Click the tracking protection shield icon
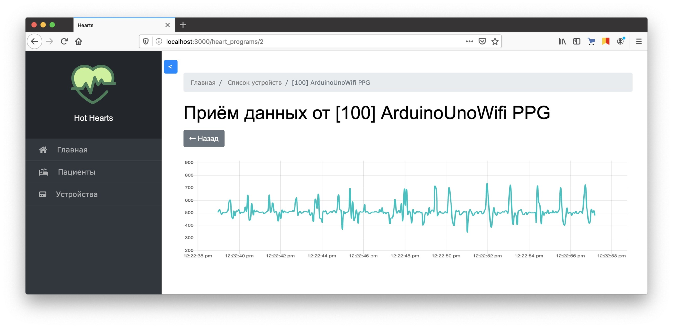This screenshot has width=673, height=328. (x=146, y=41)
